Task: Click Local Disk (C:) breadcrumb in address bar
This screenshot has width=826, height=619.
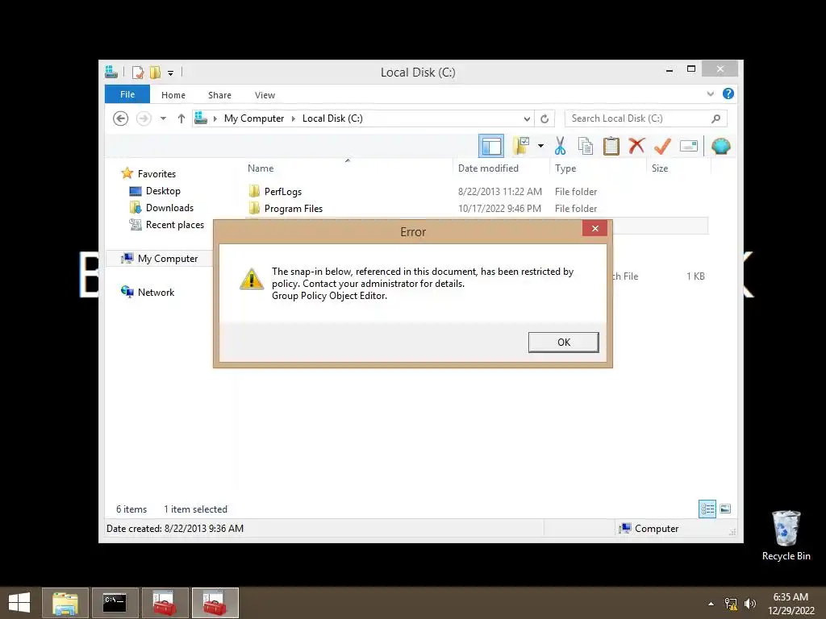Action: 332,118
